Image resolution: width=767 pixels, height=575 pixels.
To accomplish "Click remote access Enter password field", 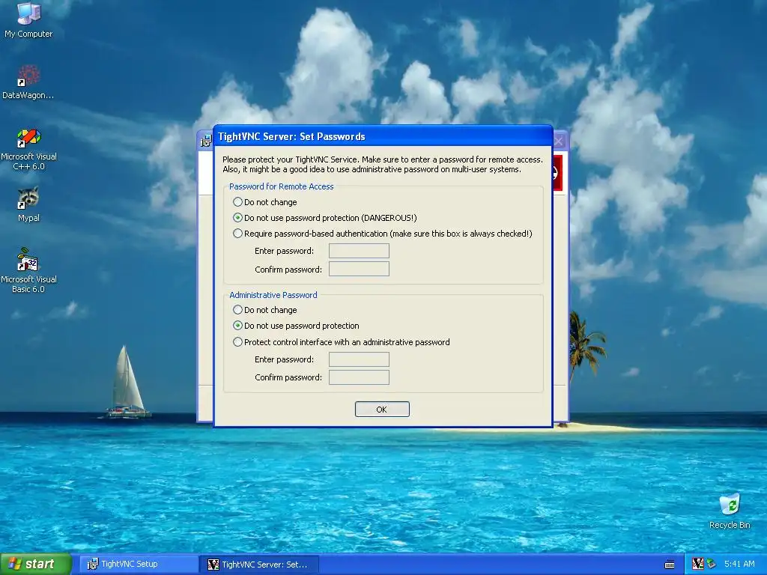I will (x=359, y=251).
